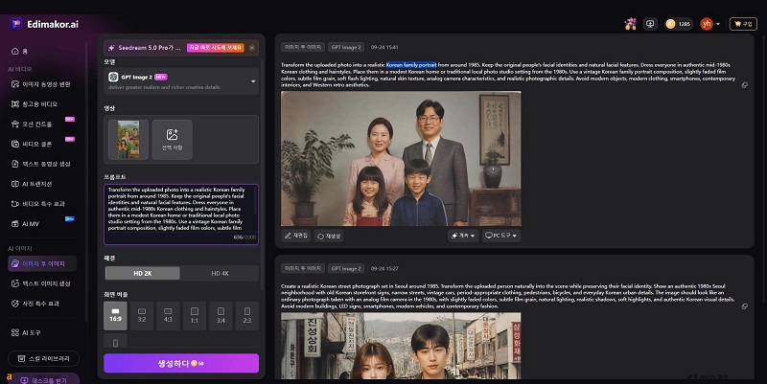Choose the 1:1 aspect ratio
Image resolution: width=767 pixels, height=384 pixels.
pyautogui.click(x=195, y=316)
